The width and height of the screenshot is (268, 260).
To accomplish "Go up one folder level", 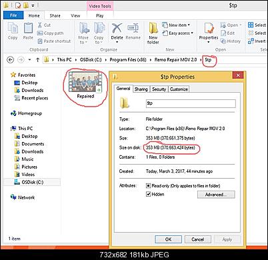I will (37, 60).
